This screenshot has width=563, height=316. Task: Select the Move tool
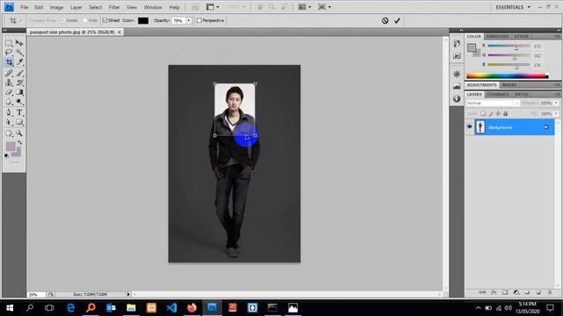click(x=19, y=43)
